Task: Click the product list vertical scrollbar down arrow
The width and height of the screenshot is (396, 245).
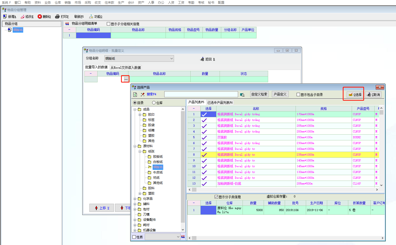Action: 381,185
